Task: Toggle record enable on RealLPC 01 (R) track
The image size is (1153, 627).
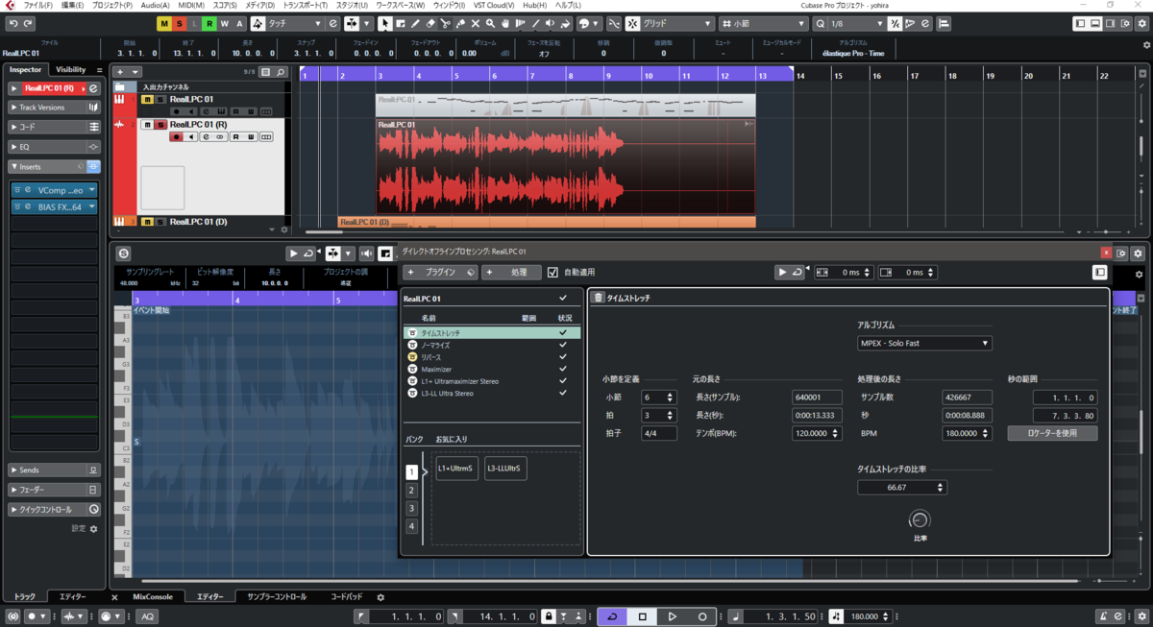Action: pyautogui.click(x=176, y=137)
